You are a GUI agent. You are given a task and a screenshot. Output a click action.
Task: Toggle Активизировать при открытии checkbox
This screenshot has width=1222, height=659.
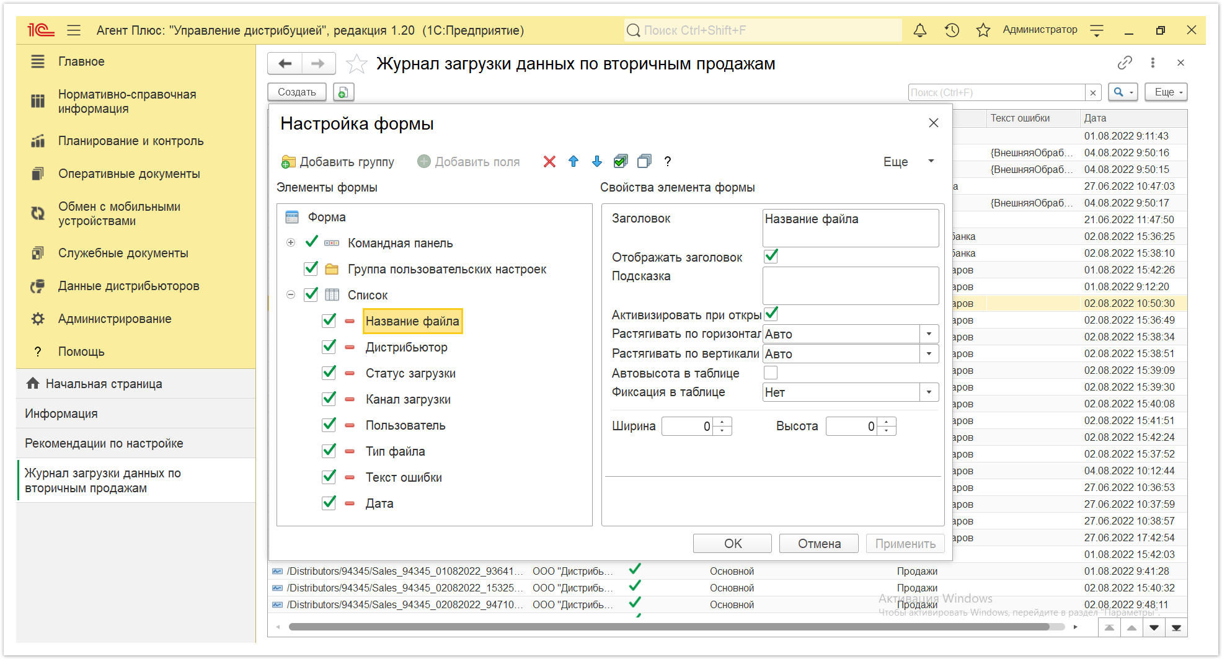click(x=771, y=314)
